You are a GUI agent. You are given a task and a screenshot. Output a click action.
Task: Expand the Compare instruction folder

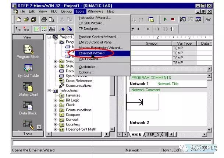tap(56, 115)
